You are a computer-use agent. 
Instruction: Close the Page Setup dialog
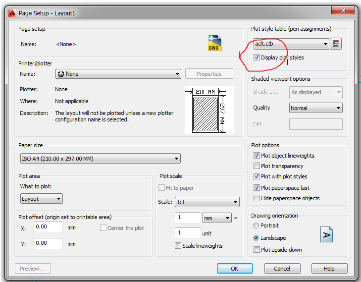pyautogui.click(x=343, y=10)
